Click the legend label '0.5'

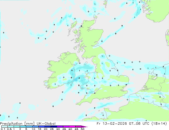[9, 129]
